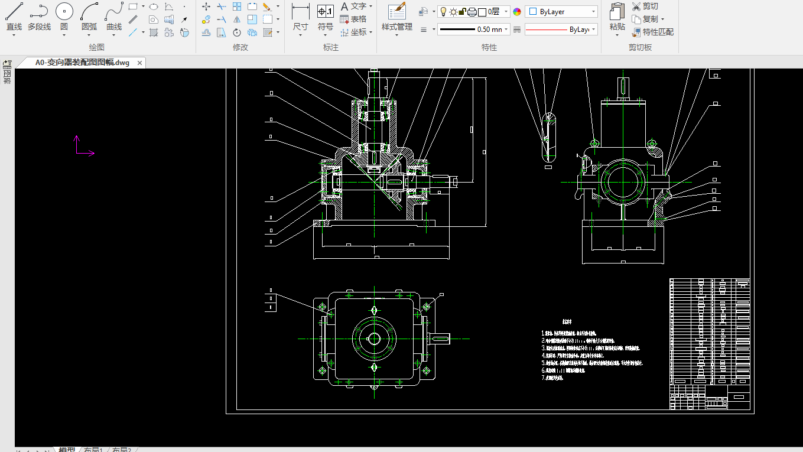The height and width of the screenshot is (452, 803).
Task: Open the ByLayer color dropdown
Action: (561, 12)
